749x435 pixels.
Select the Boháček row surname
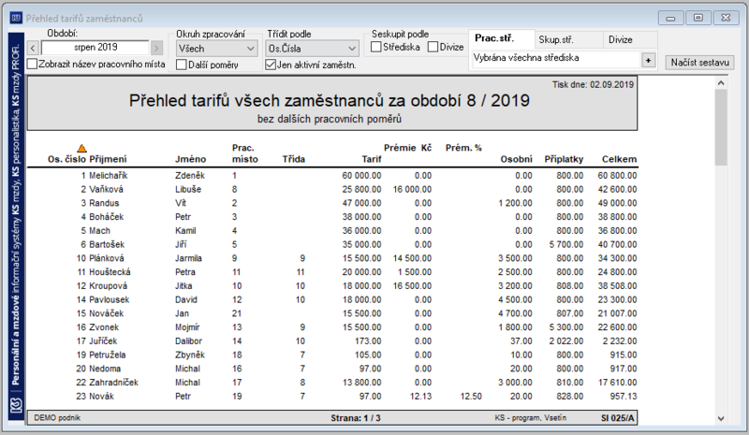[106, 217]
